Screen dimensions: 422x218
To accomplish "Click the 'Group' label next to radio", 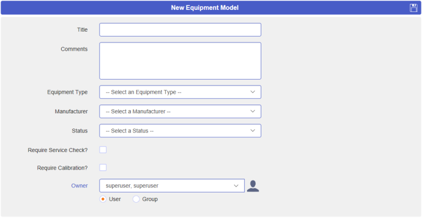I will point(150,199).
